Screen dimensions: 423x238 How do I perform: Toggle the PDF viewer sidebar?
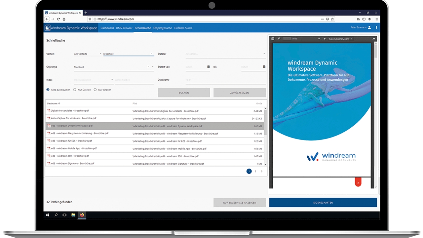[273, 39]
